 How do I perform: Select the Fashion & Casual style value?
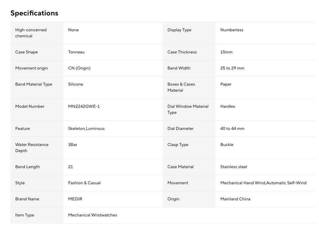click(84, 183)
